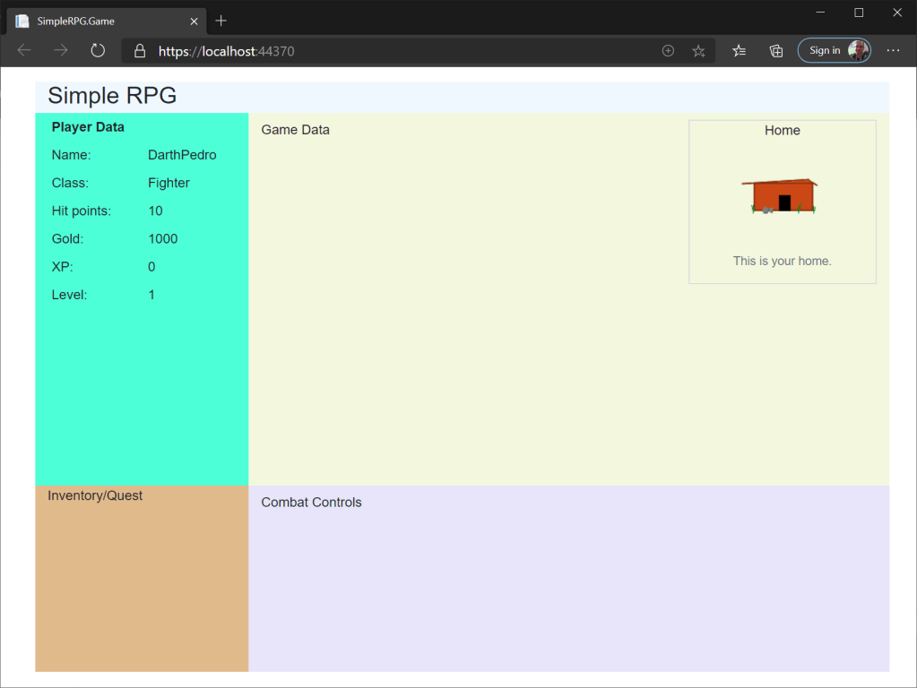Image resolution: width=917 pixels, height=688 pixels.
Task: Click the Combat Controls panel label
Action: pyautogui.click(x=311, y=503)
